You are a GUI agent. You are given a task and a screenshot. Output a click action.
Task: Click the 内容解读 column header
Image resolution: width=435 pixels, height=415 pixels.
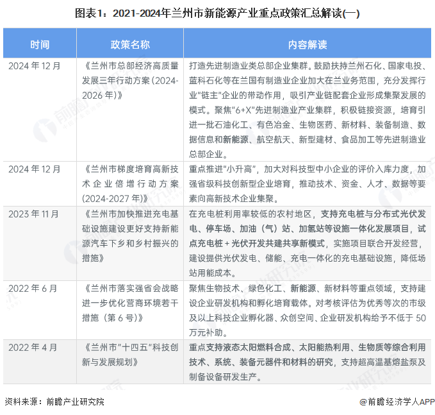tap(307, 44)
